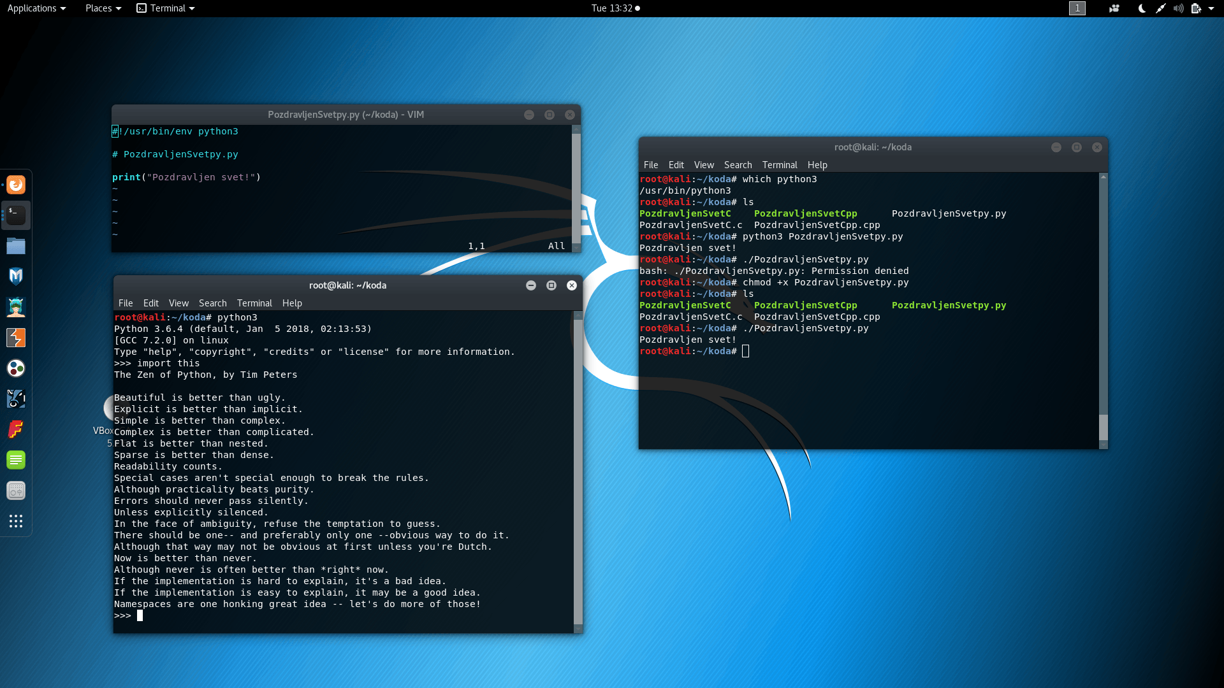Screen dimensions: 1224x688
Task: Open Firefox from the dock
Action: click(x=16, y=185)
